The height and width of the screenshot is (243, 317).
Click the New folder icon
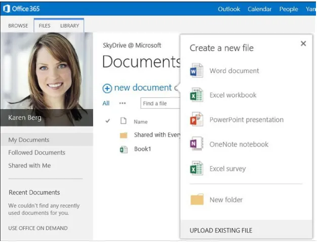pyautogui.click(x=197, y=199)
